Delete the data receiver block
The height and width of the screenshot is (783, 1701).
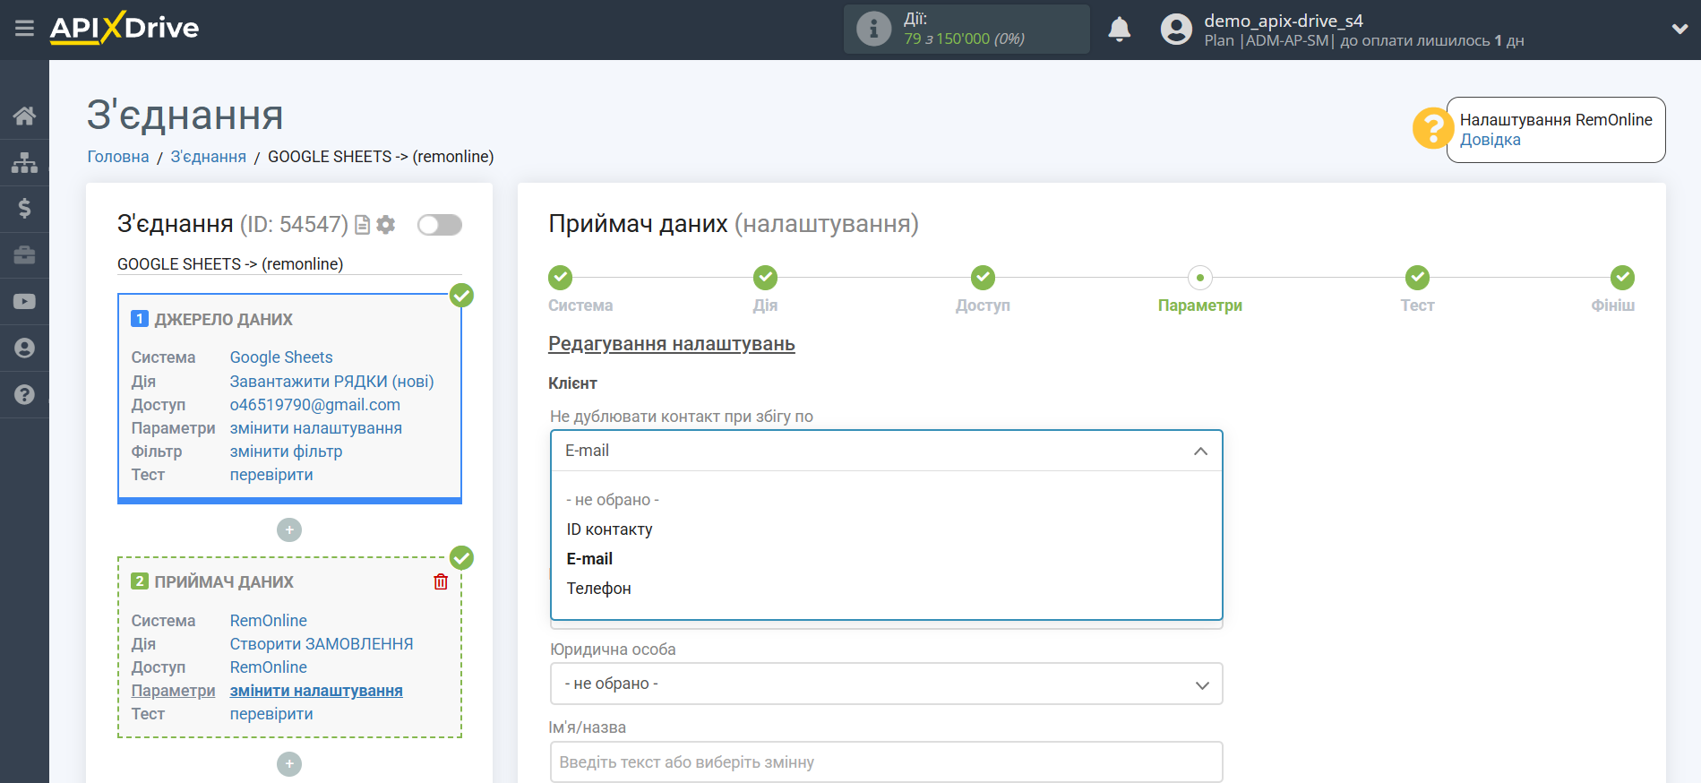[x=441, y=582]
